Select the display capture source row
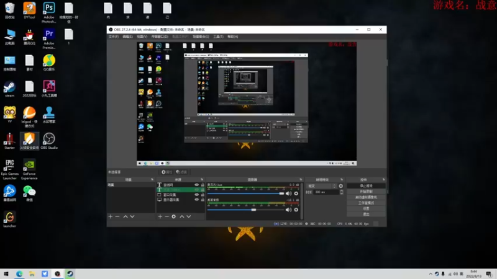The width and height of the screenshot is (497, 279). pos(181,200)
